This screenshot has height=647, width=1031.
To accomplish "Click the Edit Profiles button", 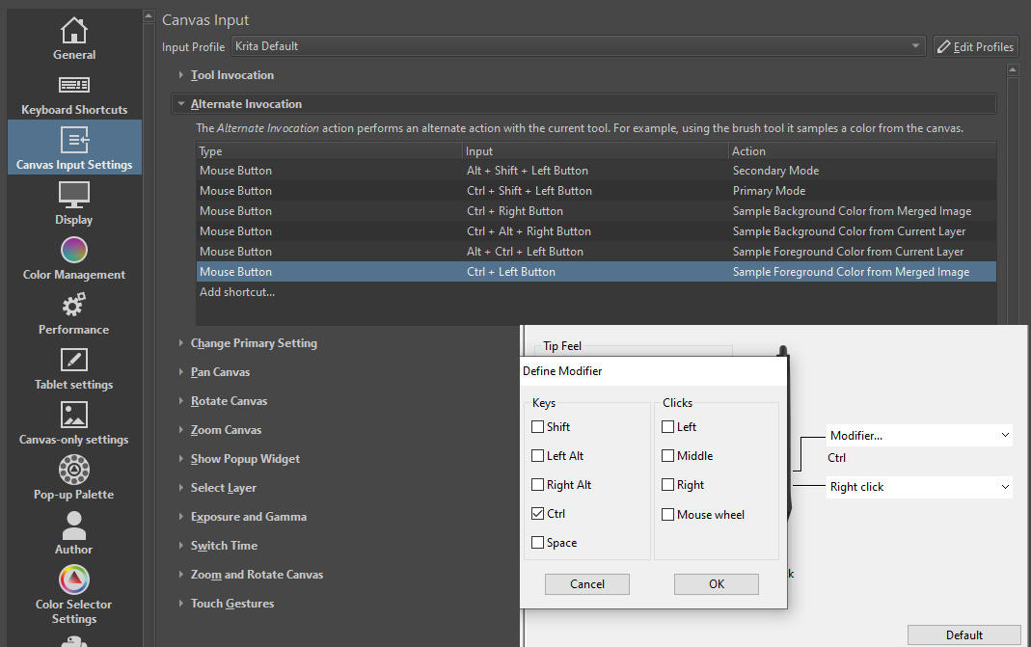I will 975,46.
